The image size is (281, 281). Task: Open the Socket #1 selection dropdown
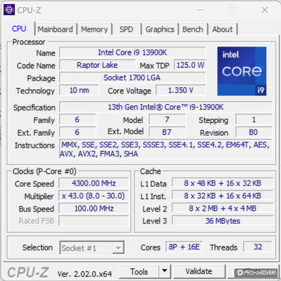click(92, 248)
